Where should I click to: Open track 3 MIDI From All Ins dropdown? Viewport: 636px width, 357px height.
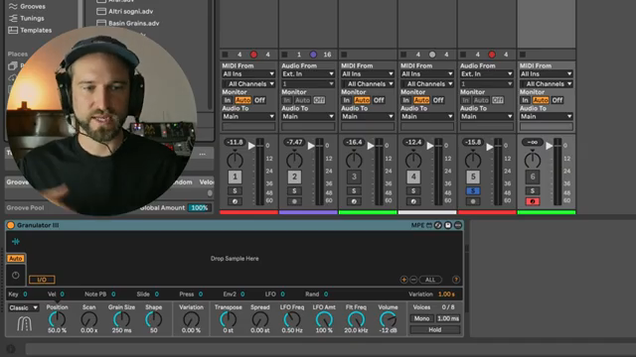coord(368,74)
